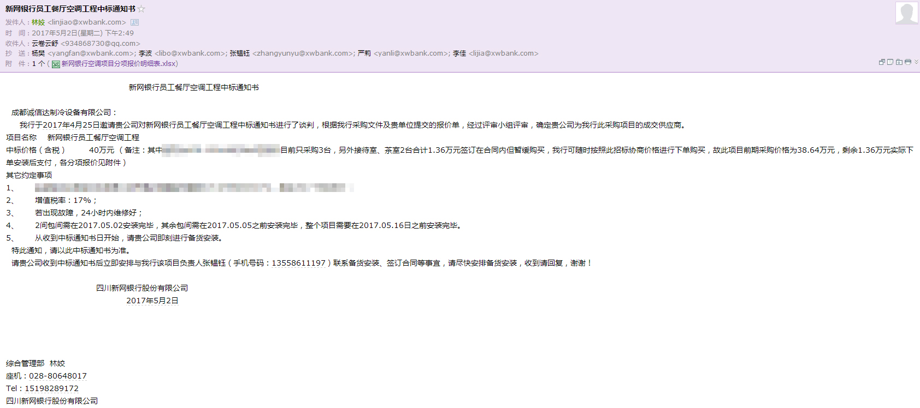
Task: Click the add note icon in header toolbar
Action: pyautogui.click(x=890, y=62)
